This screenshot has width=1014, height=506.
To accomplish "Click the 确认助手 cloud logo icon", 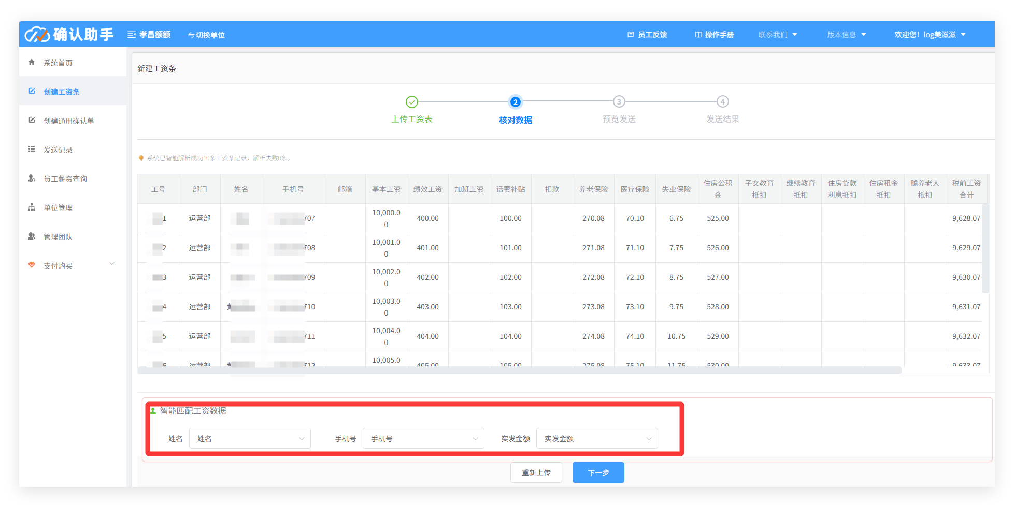I will tap(37, 34).
